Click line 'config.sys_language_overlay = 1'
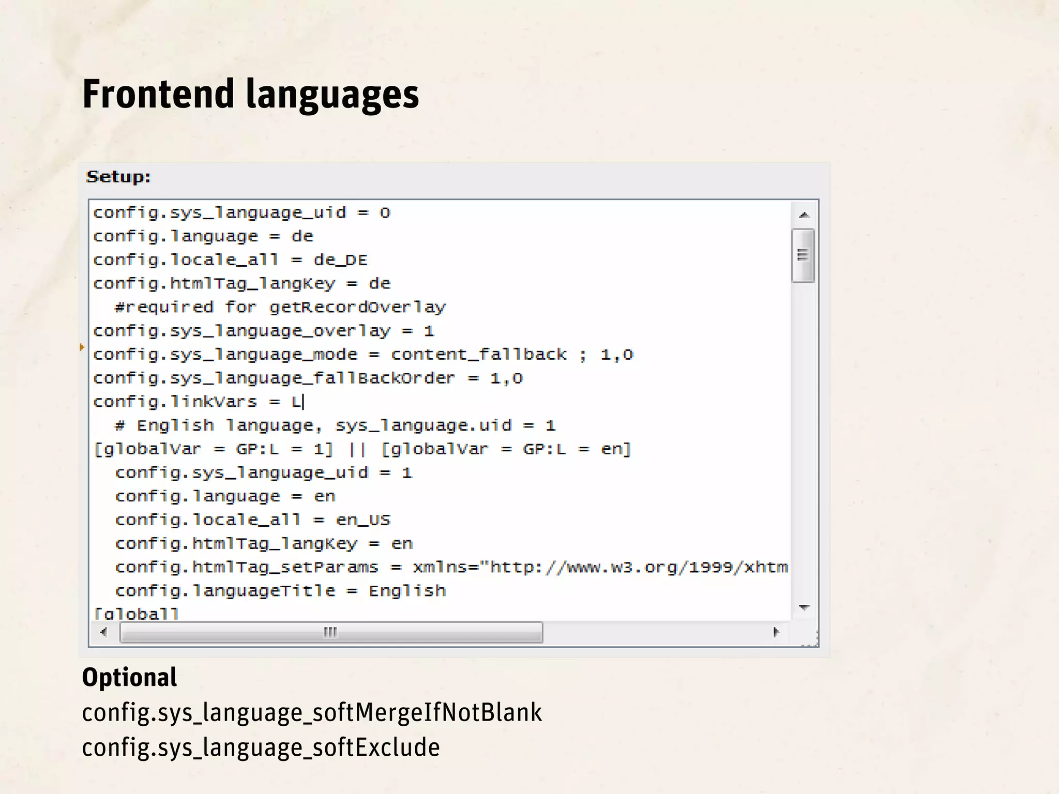This screenshot has height=794, width=1059. tap(264, 331)
